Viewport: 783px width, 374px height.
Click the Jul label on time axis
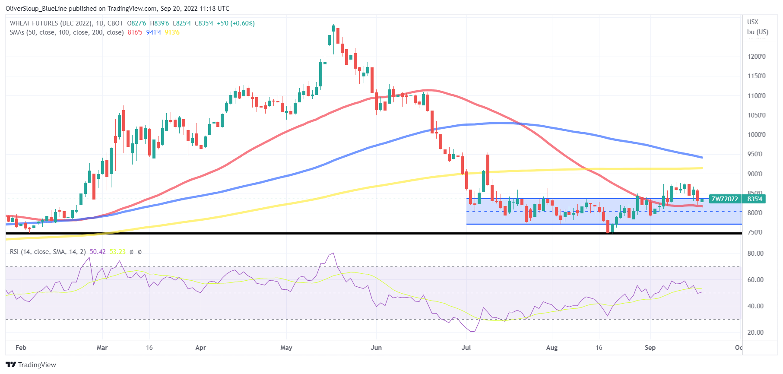466,348
